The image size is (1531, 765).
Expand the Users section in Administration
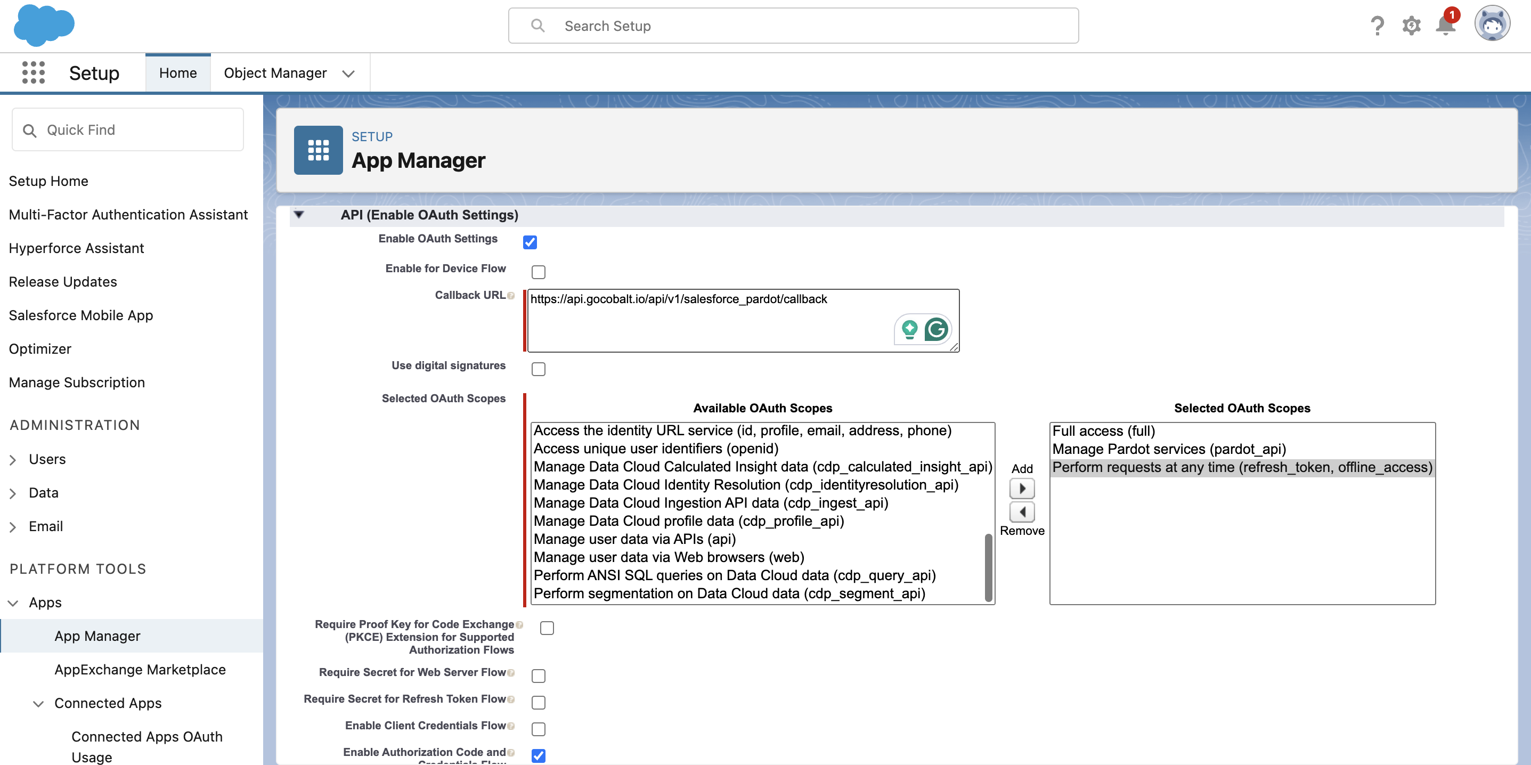(x=13, y=459)
